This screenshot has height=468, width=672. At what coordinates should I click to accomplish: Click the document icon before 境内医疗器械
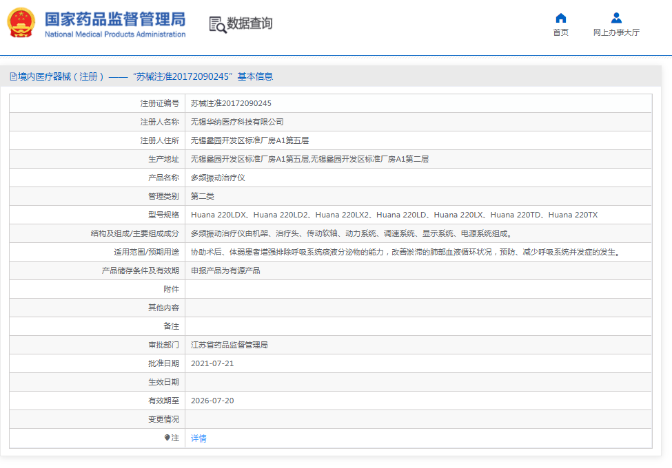point(13,77)
